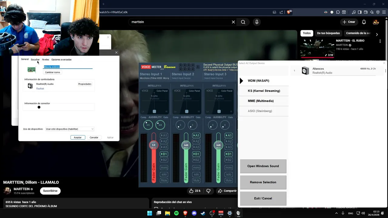Toggle Brave sidebar panel icon
388x218 pixels.
(x=360, y=12)
